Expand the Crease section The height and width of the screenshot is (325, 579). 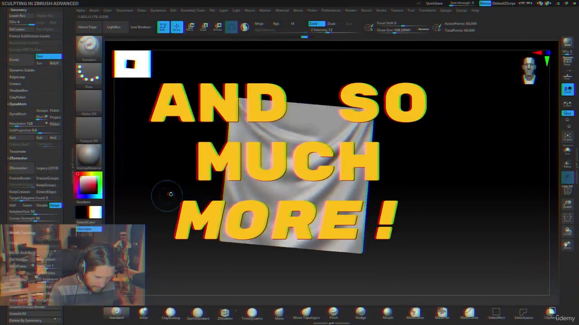pyautogui.click(x=15, y=84)
